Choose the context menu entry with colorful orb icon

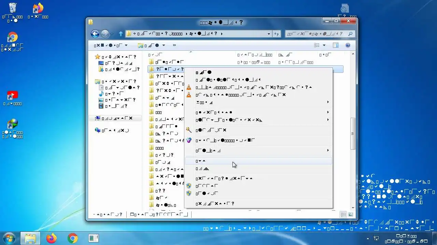point(258,141)
